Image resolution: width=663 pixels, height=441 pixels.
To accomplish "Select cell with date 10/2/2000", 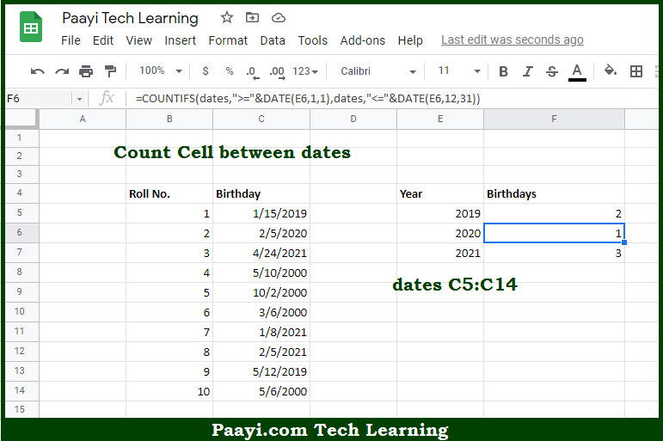I will 261,292.
